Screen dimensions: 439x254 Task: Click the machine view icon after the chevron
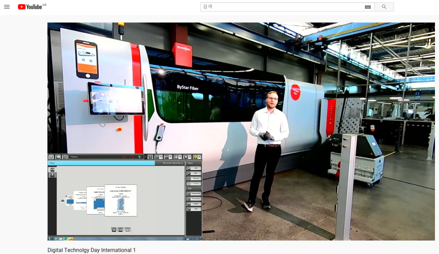[x=151, y=157]
